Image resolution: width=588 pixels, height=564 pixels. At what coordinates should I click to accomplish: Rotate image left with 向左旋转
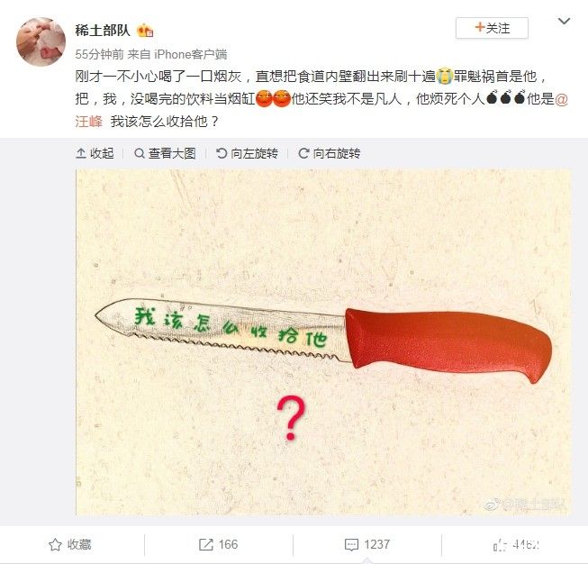point(247,153)
